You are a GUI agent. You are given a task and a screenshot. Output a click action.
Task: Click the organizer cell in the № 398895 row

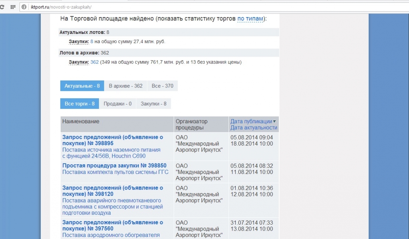pyautogui.click(x=201, y=146)
